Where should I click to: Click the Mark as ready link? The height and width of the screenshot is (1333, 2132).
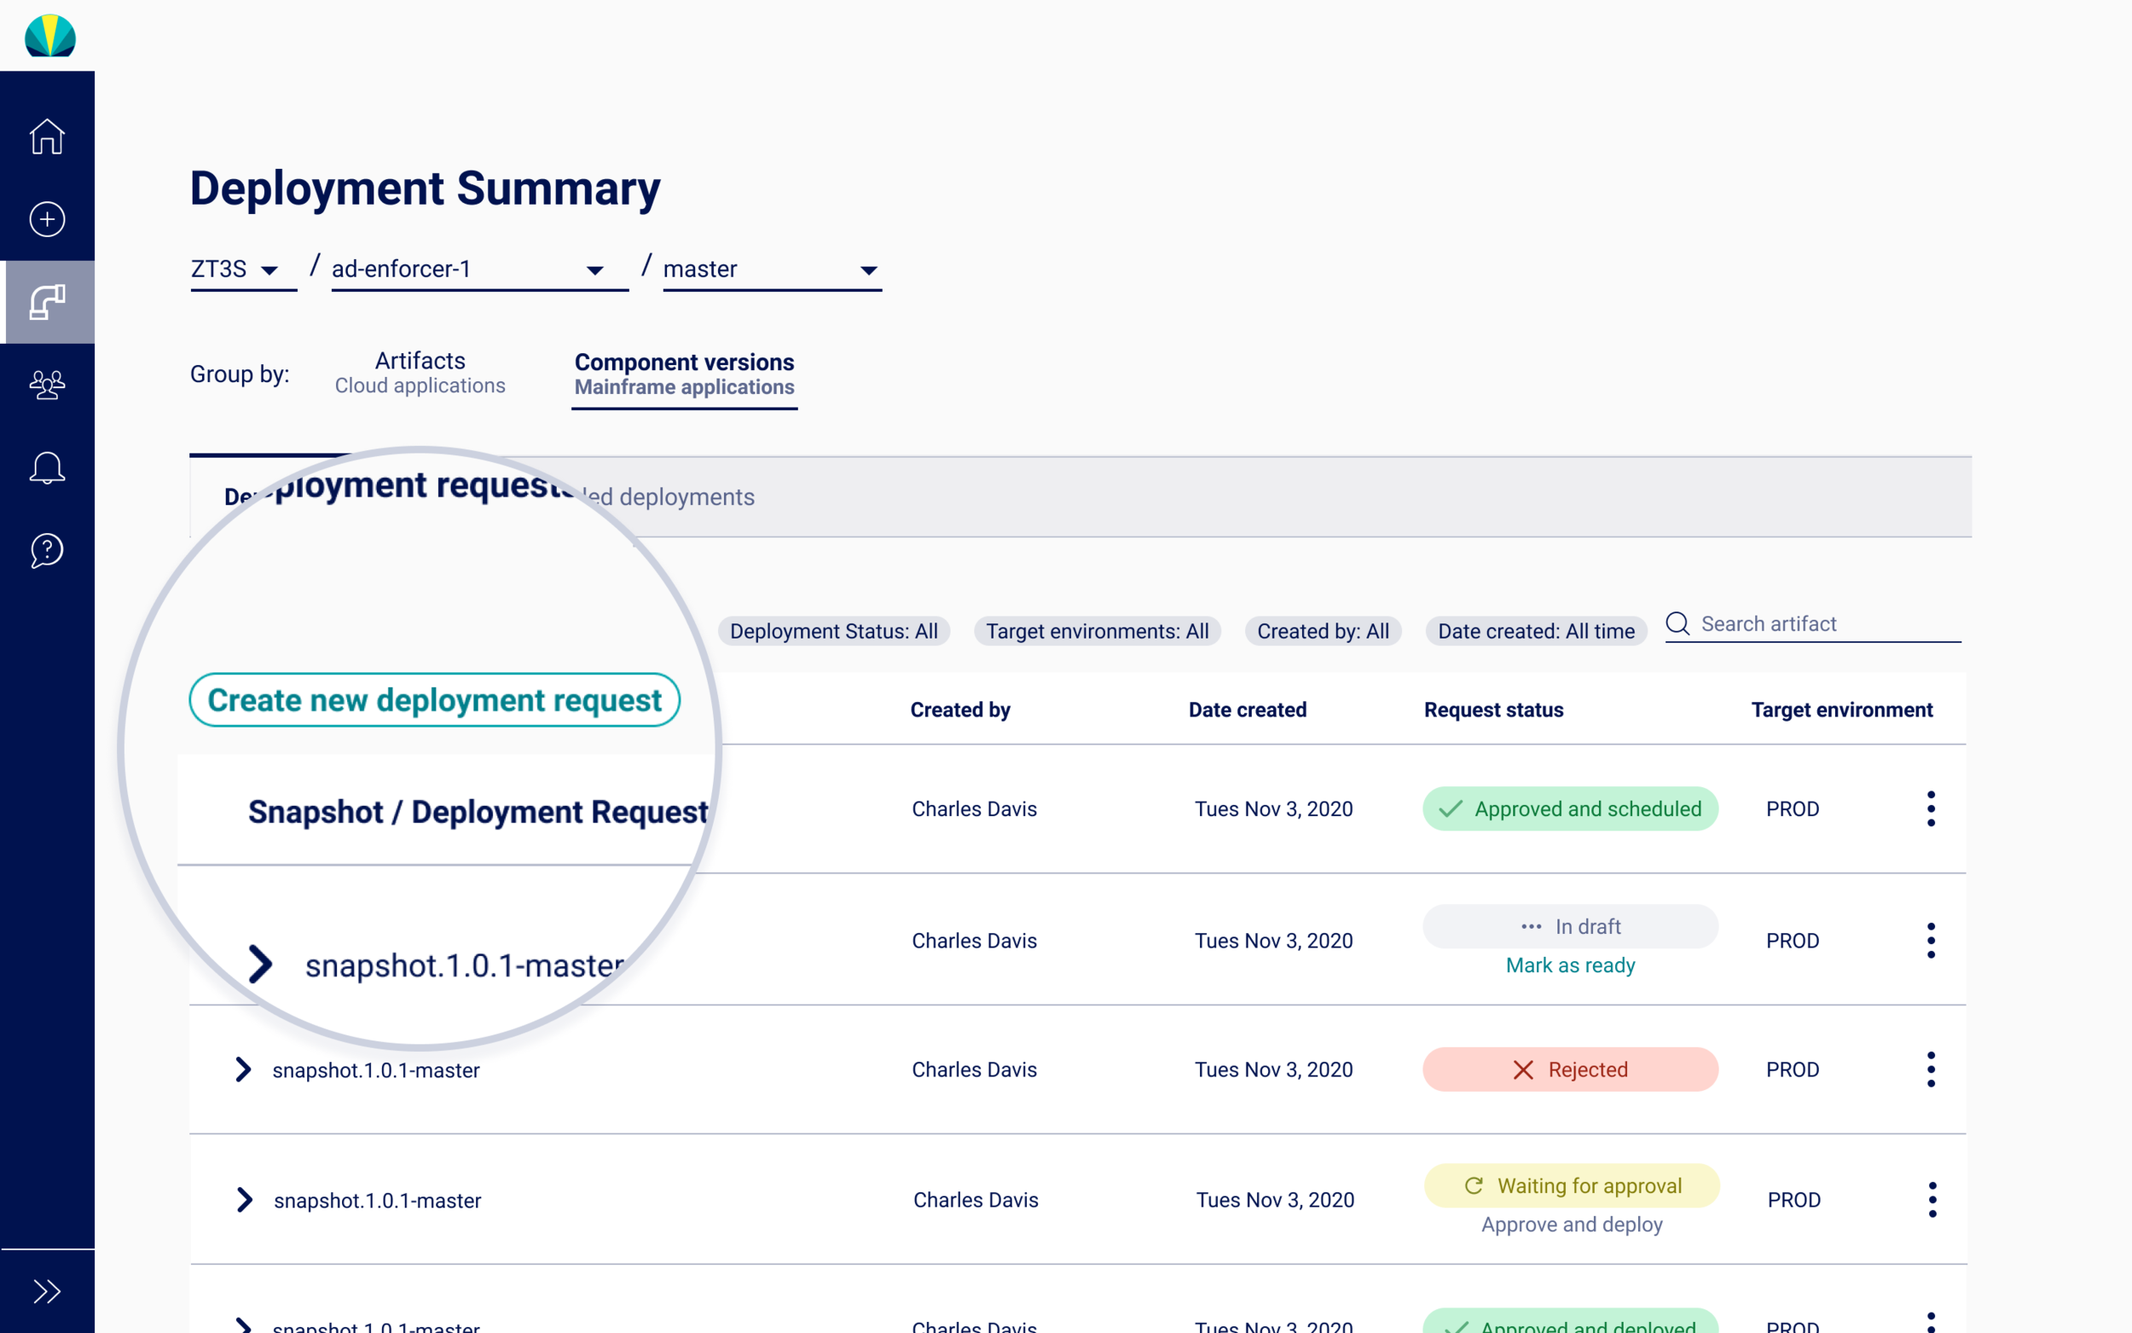1570,965
